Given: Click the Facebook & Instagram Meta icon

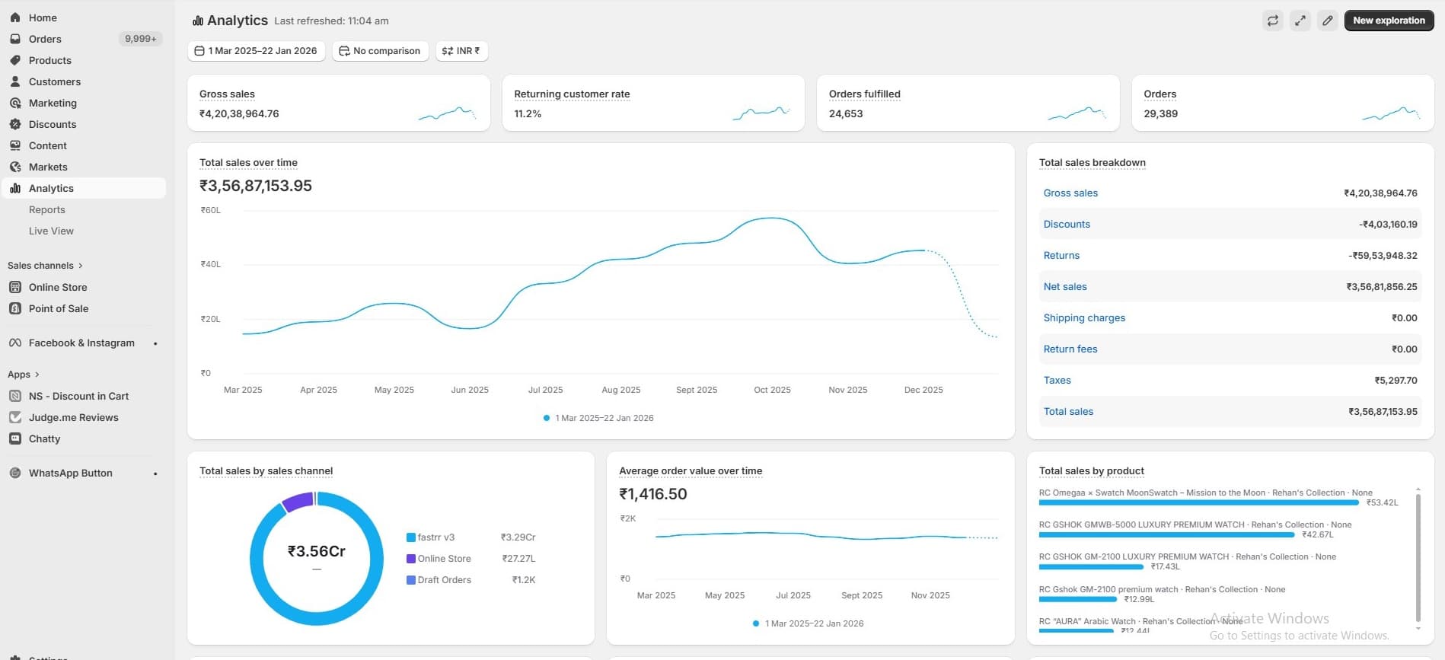Looking at the screenshot, I should (x=15, y=343).
